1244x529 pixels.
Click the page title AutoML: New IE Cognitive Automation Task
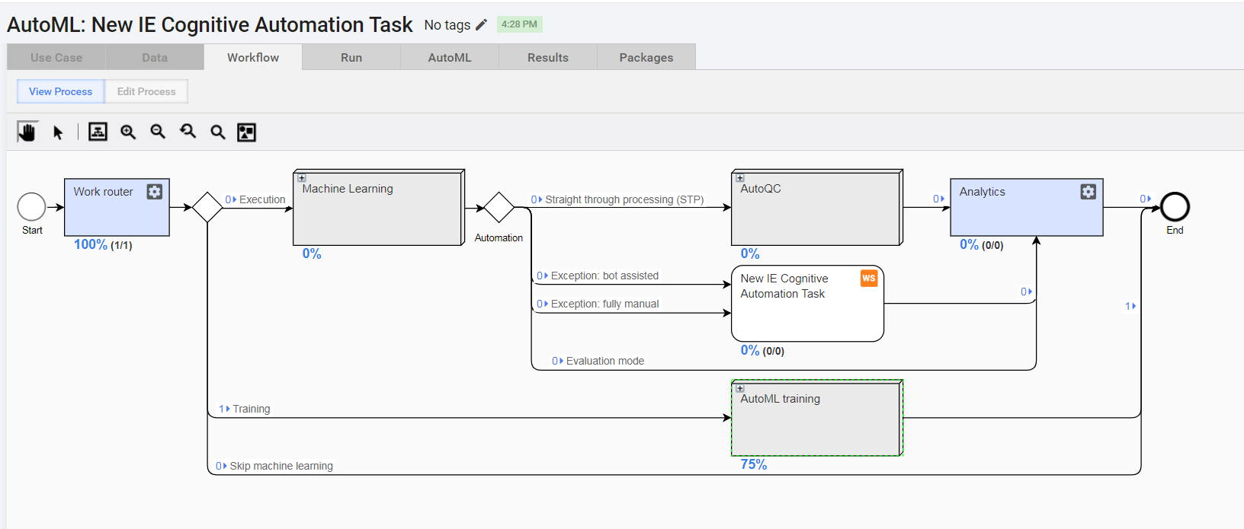tap(210, 24)
